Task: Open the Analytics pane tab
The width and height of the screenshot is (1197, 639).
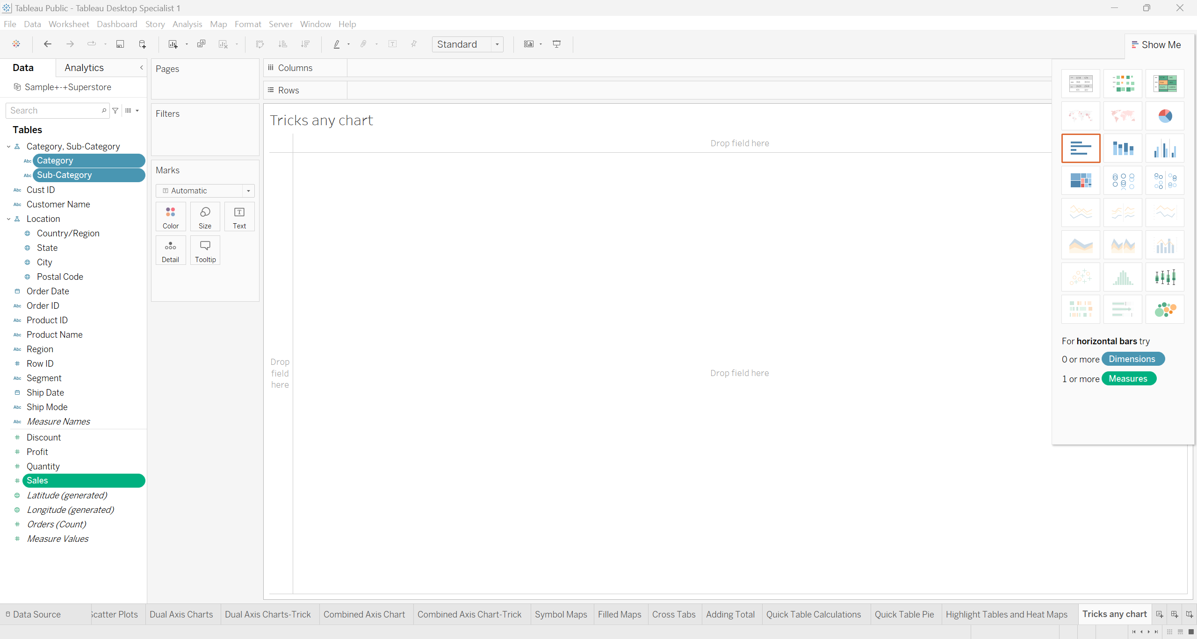Action: (84, 68)
